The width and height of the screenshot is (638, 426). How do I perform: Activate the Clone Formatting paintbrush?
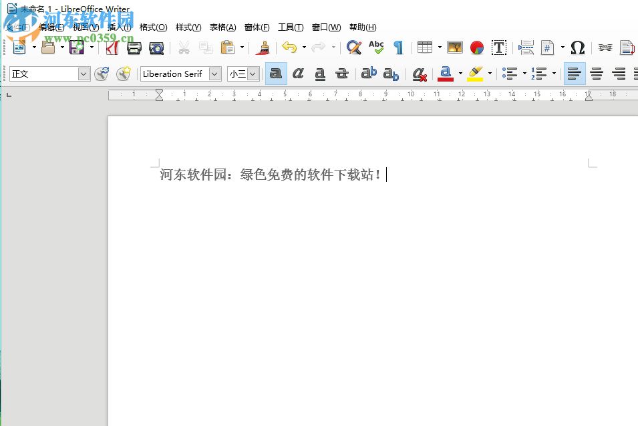click(263, 47)
